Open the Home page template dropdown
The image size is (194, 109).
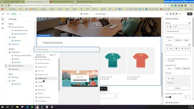102,14
